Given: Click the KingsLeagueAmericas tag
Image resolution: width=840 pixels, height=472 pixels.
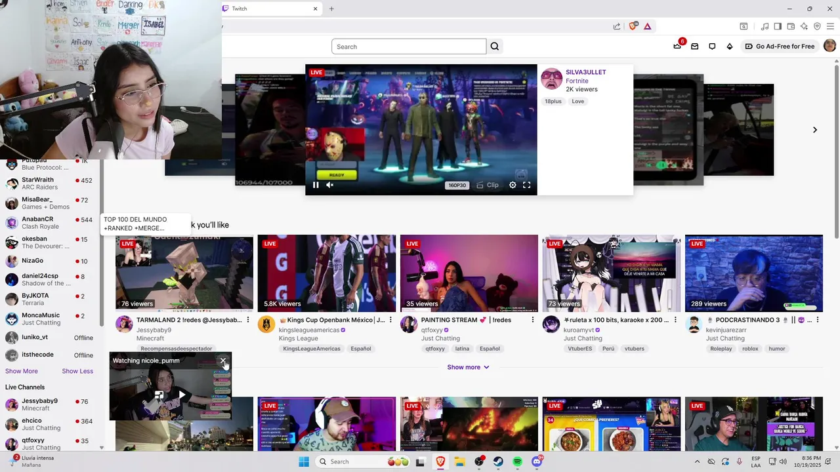Looking at the screenshot, I should 312,349.
